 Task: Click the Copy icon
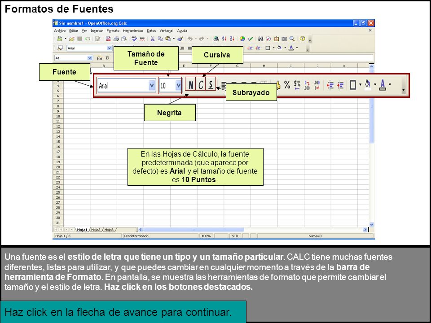pos(160,39)
